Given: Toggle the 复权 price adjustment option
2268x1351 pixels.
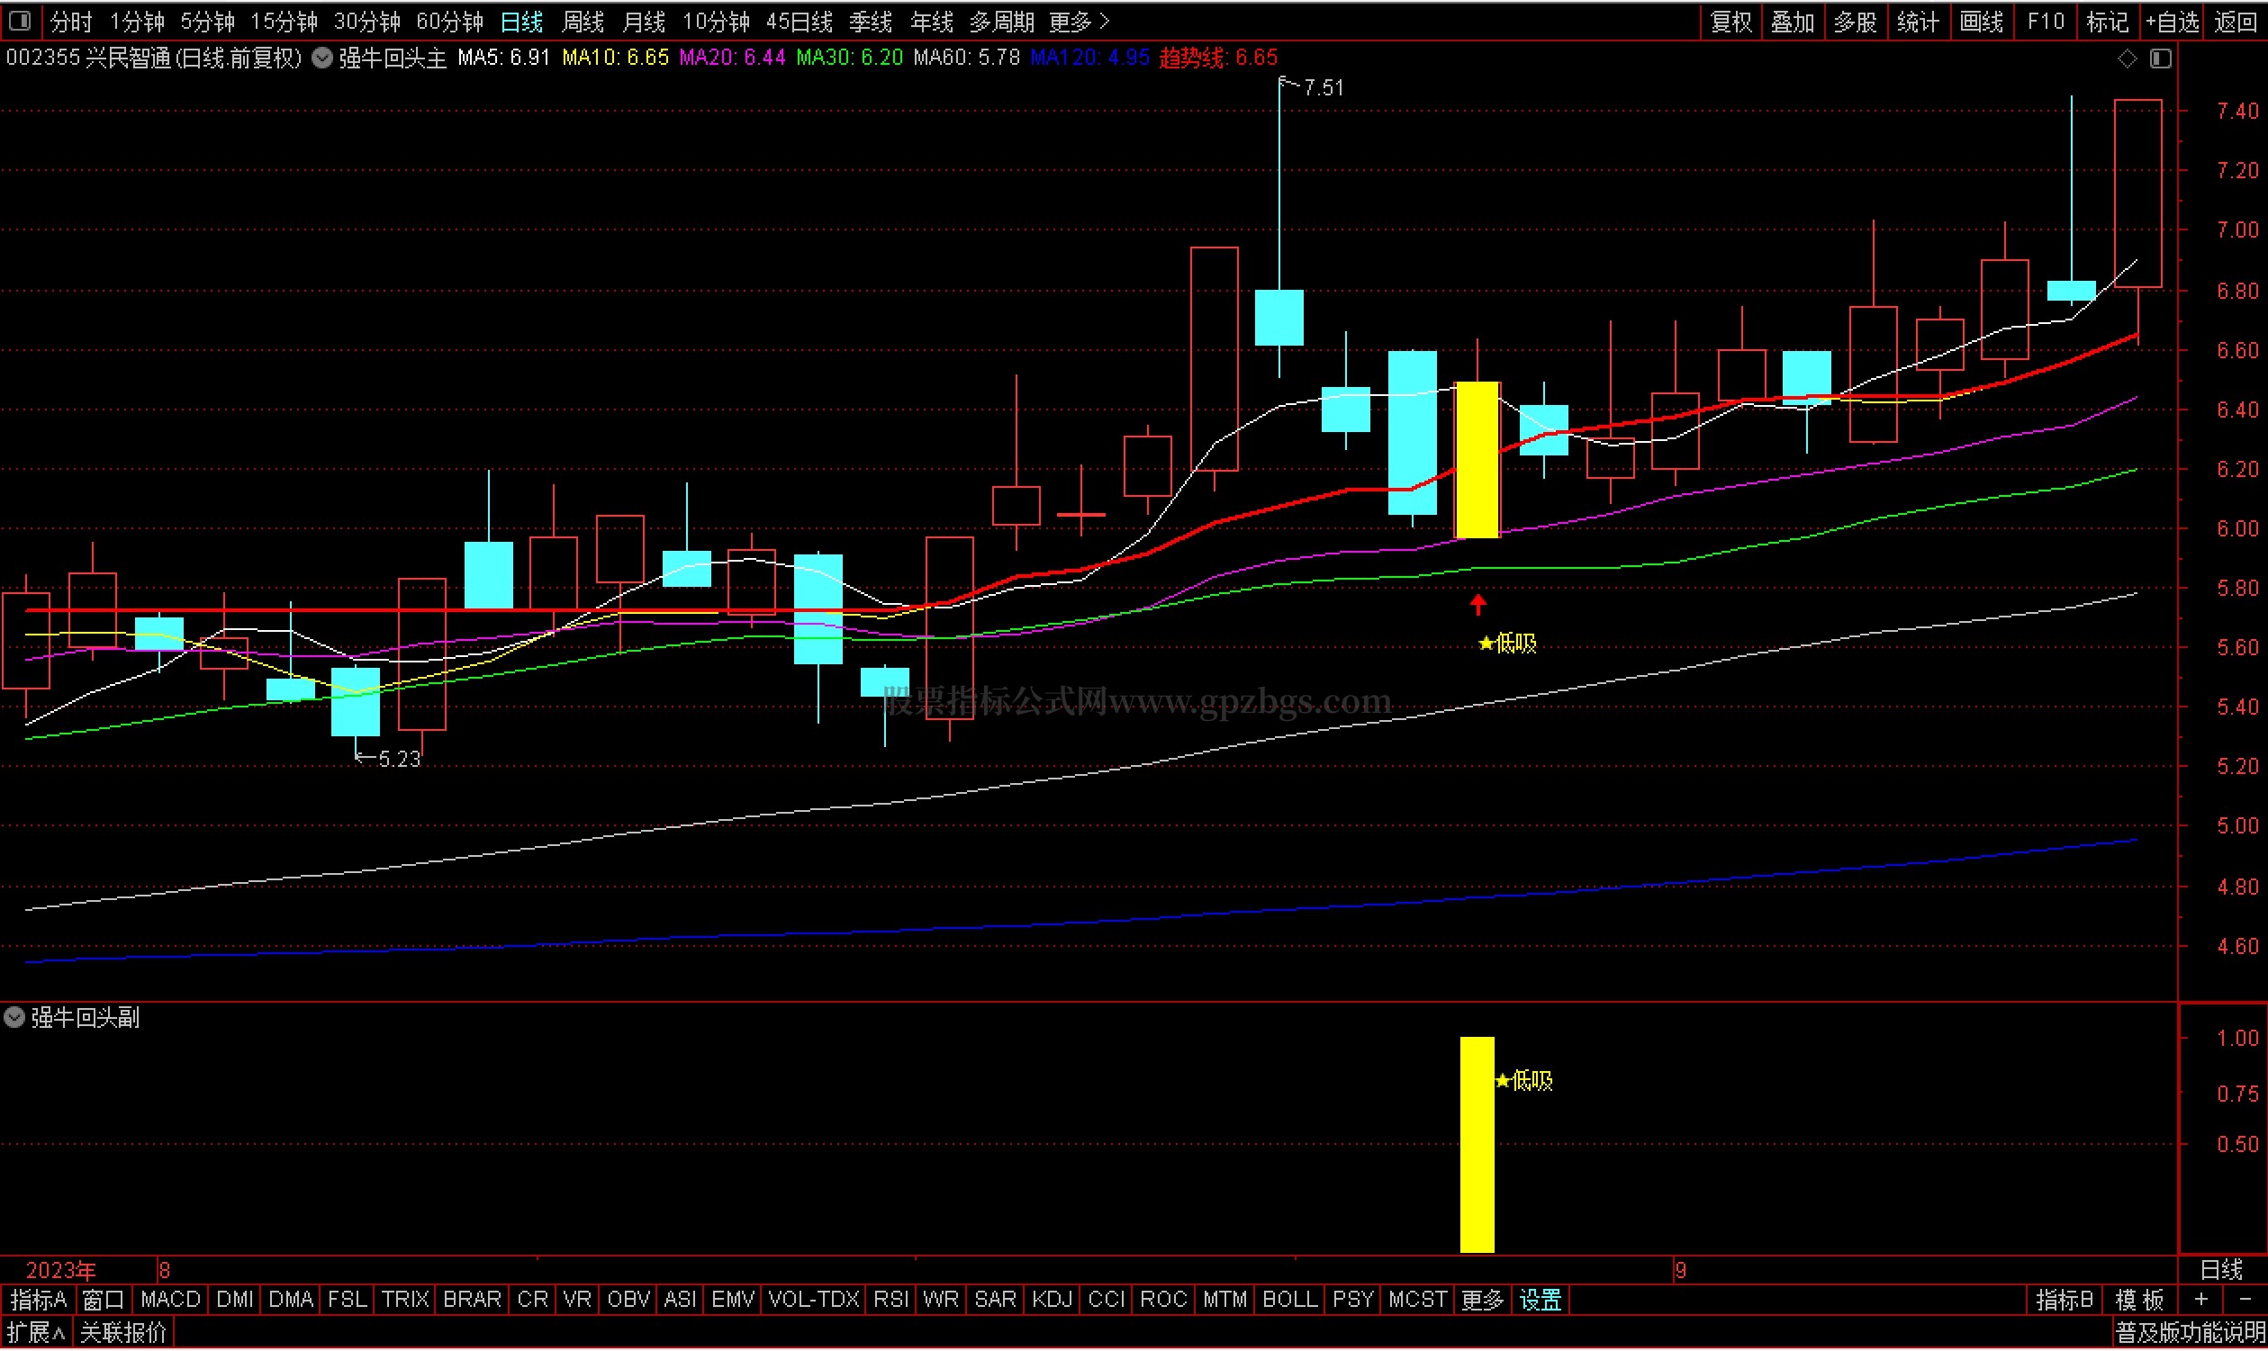Looking at the screenshot, I should point(1730,21).
